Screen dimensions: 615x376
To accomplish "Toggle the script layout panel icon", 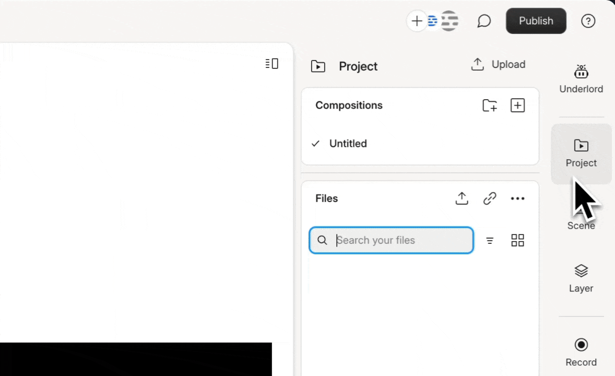I will click(272, 64).
